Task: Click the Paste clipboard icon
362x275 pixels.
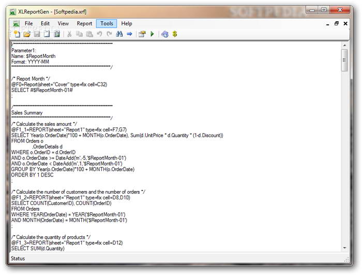Action: tap(89, 34)
